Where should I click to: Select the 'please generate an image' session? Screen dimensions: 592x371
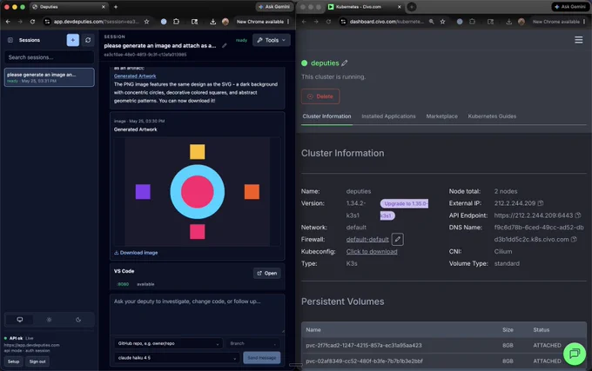(x=49, y=77)
